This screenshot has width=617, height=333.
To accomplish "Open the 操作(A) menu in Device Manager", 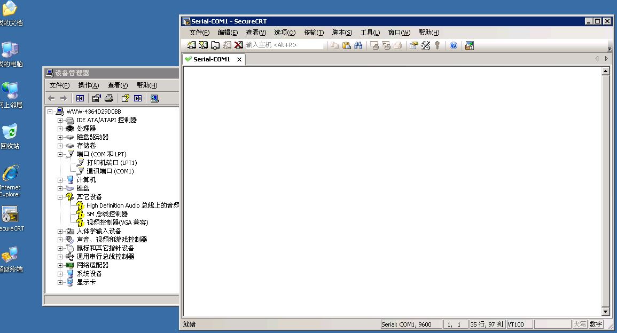I will [x=89, y=85].
